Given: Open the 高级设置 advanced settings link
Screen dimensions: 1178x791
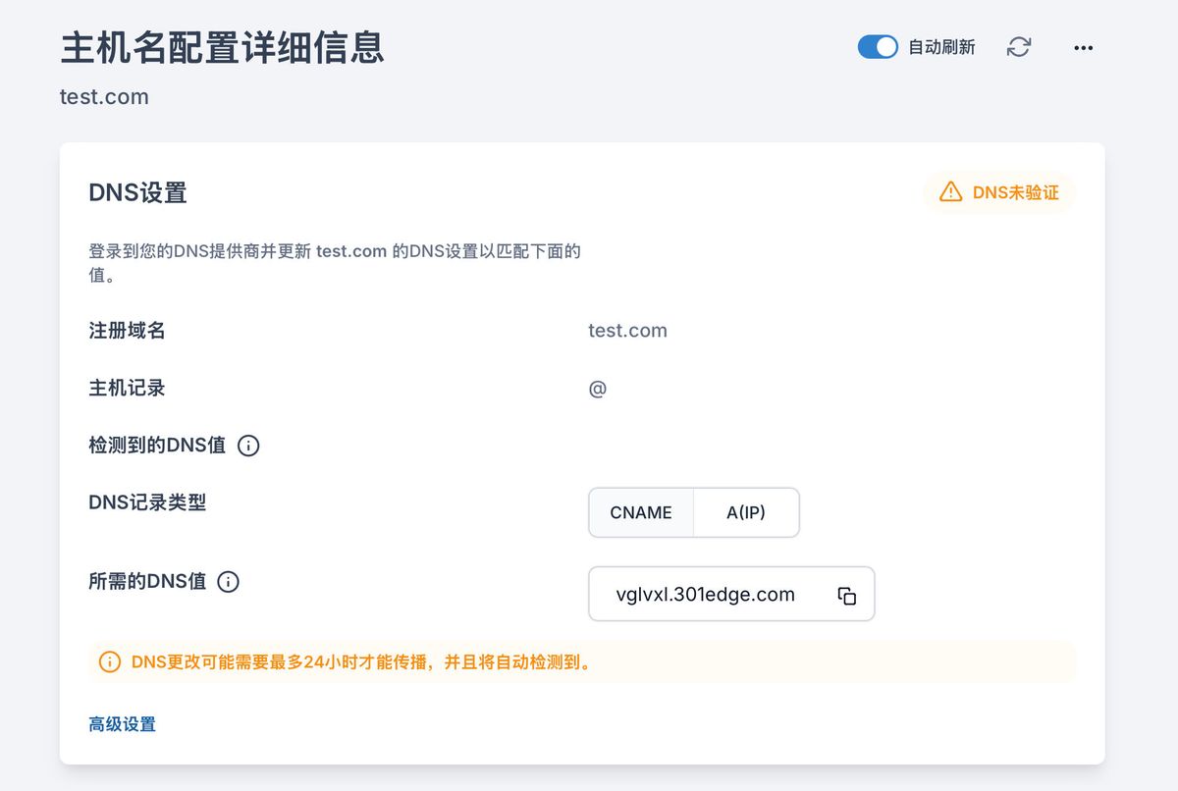Looking at the screenshot, I should pyautogui.click(x=123, y=724).
